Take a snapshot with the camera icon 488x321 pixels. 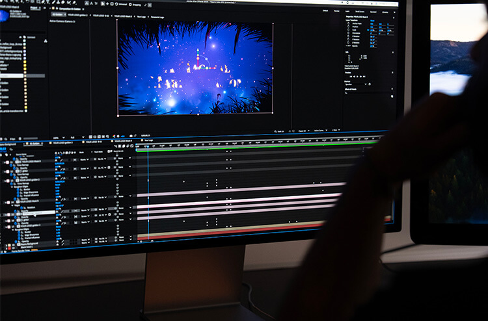(x=131, y=136)
